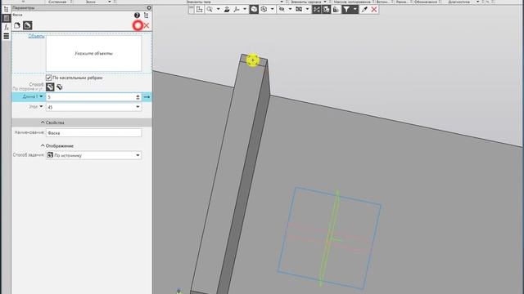Open the Угол label dropdown
This screenshot has width=524, height=294.
click(41, 107)
